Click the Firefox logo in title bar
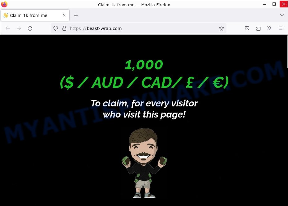 pyautogui.click(x=4, y=4)
